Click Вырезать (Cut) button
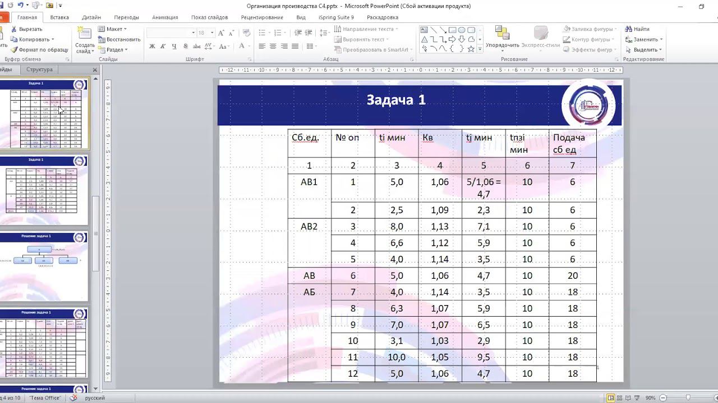 click(x=26, y=29)
